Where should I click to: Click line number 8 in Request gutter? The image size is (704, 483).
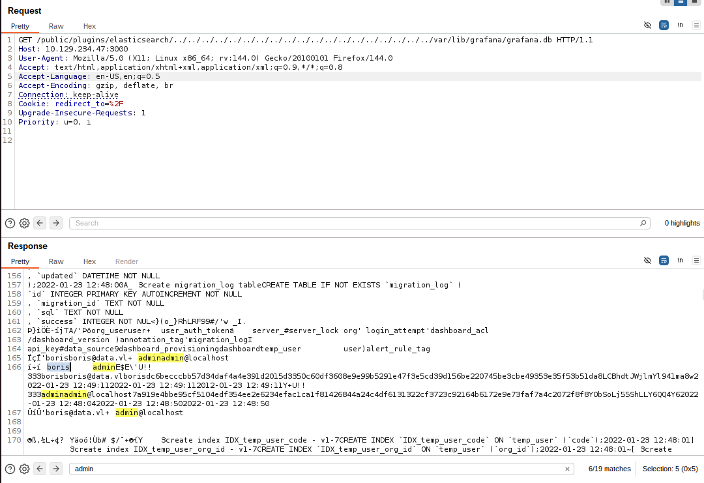(x=9, y=104)
